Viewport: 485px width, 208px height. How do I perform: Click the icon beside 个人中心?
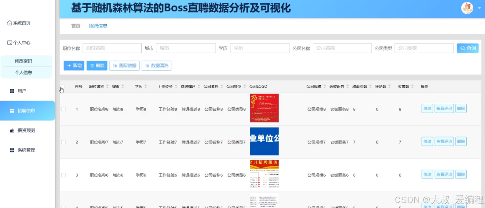pyautogui.click(x=10, y=43)
